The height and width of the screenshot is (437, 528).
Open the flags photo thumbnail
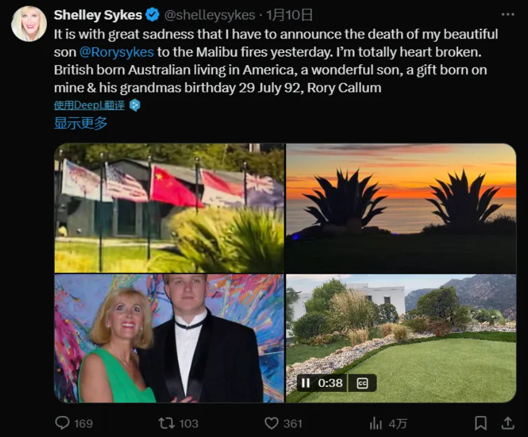pos(169,208)
